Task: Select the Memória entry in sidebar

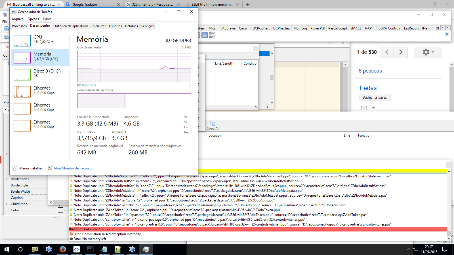Action: [x=40, y=58]
